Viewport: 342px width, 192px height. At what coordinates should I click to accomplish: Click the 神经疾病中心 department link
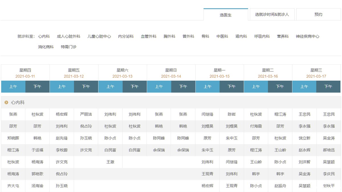point(308,36)
